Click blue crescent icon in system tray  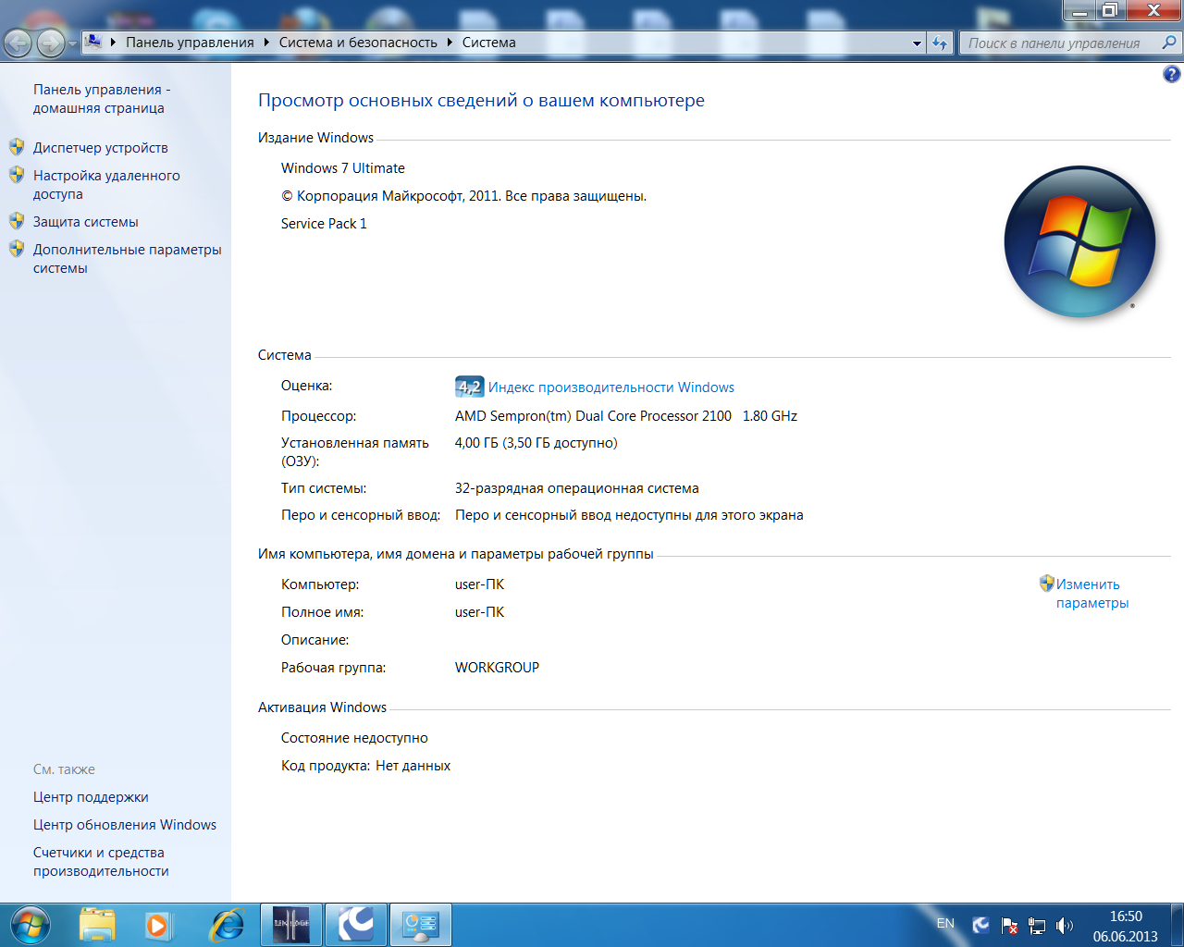click(981, 925)
